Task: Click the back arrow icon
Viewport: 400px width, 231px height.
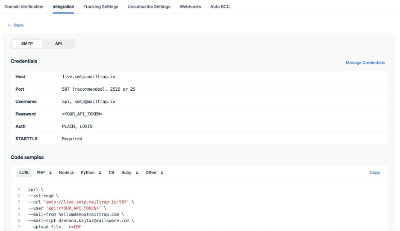Action: pyautogui.click(x=10, y=25)
